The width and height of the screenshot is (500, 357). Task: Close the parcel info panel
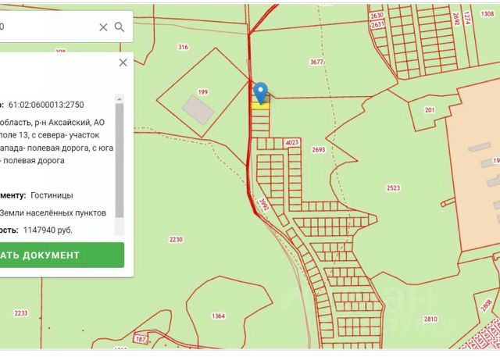pos(123,62)
